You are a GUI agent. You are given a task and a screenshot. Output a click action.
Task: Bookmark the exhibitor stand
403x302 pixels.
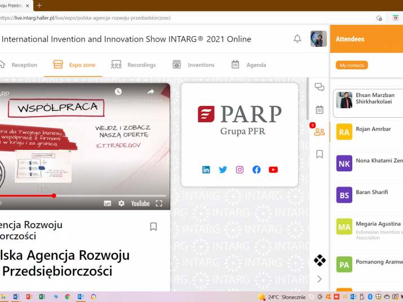(153, 226)
